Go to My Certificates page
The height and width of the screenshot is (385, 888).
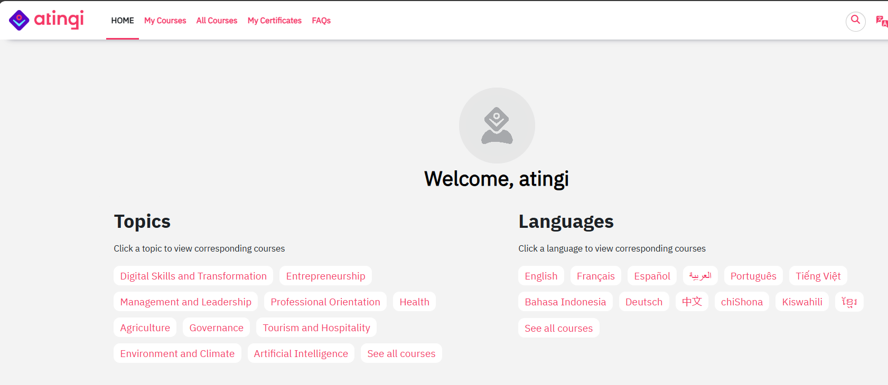(274, 21)
